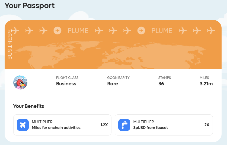
Task: Click the first circled airplane badge on banner
Action: [x=57, y=31]
